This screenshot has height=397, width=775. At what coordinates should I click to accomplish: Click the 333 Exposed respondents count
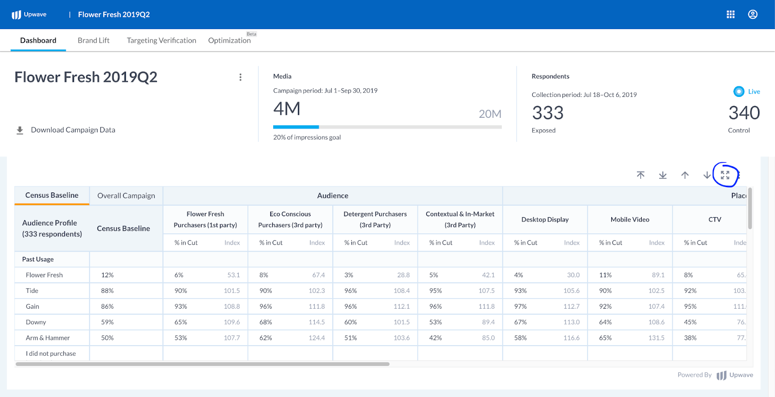(548, 113)
